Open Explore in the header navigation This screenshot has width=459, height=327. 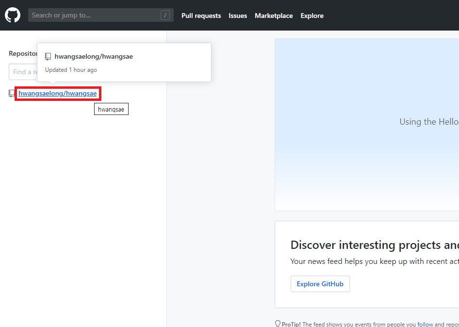312,16
